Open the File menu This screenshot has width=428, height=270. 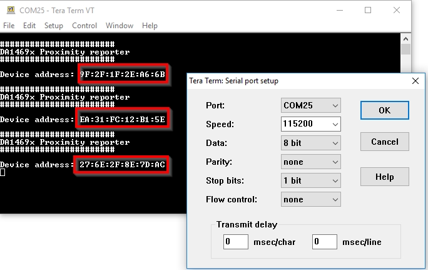9,26
